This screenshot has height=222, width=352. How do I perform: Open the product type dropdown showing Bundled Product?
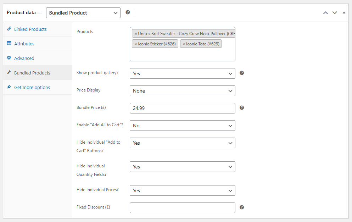tap(83, 12)
